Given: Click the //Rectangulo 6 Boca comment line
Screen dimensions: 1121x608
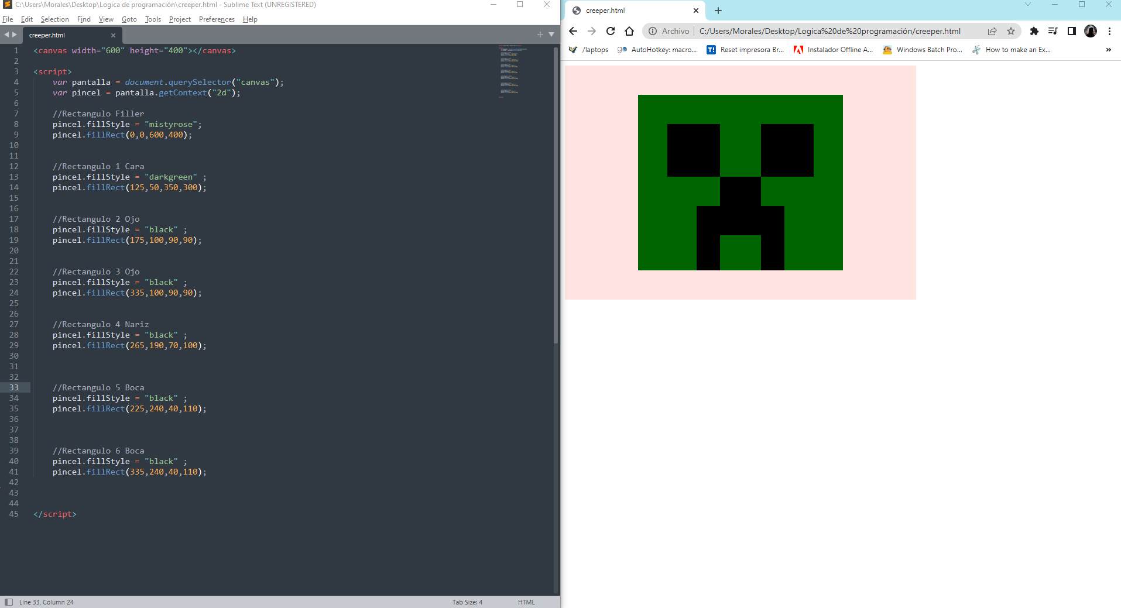Looking at the screenshot, I should coord(98,451).
